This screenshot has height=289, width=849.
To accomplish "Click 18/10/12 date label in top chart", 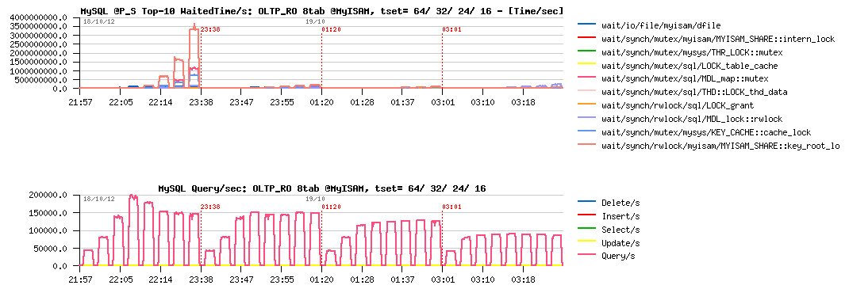I will click(99, 21).
